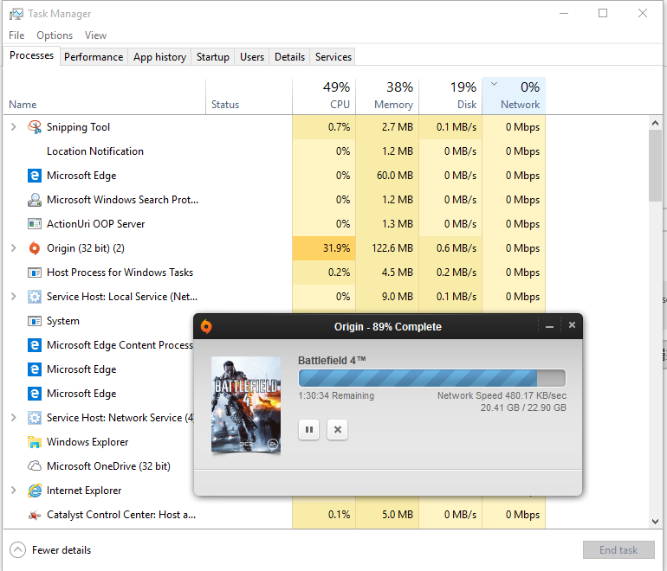Image resolution: width=667 pixels, height=571 pixels.
Task: Cancel the Battlefield 4 download
Action: tap(337, 429)
